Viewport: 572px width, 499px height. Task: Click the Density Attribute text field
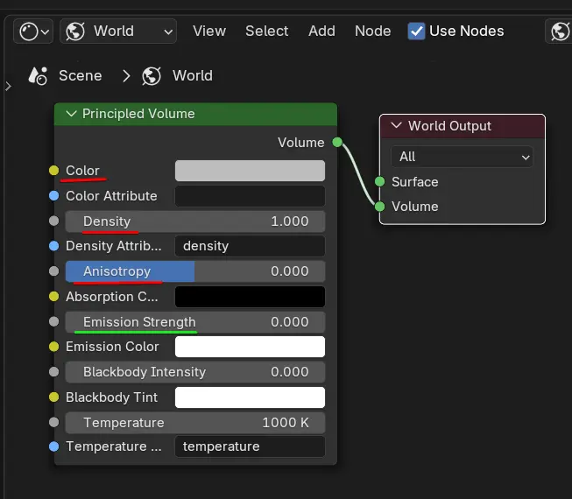[250, 246]
